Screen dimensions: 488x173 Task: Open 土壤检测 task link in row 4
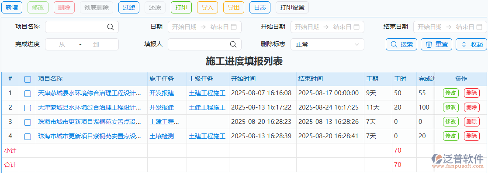click(x=162, y=136)
